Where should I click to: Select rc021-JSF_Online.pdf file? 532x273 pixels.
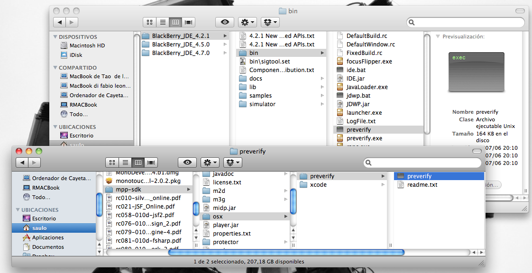(x=148, y=206)
